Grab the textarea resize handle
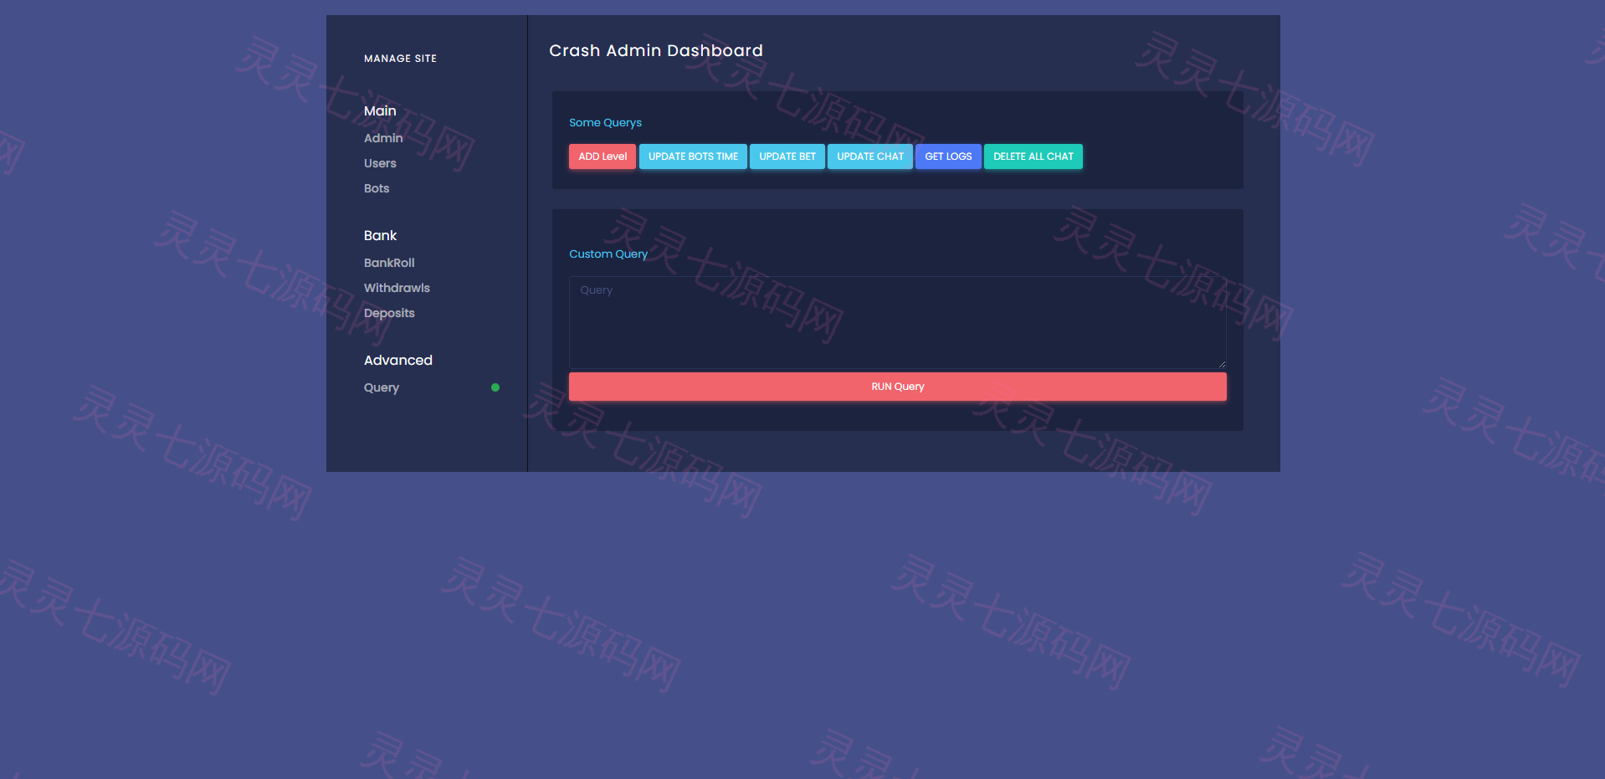Image resolution: width=1605 pixels, height=779 pixels. [1222, 364]
